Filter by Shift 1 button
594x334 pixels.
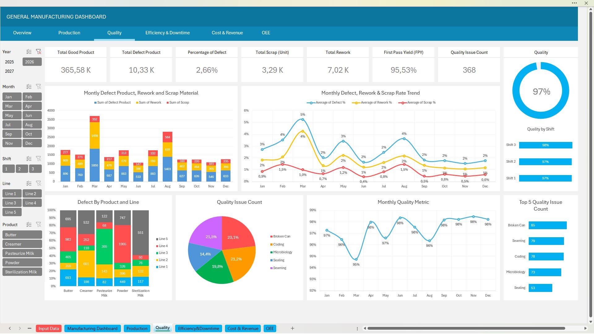point(9,169)
